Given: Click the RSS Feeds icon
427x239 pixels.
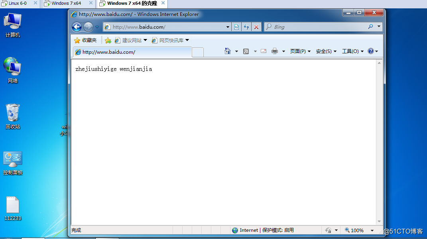Looking at the screenshot, I should point(246,51).
